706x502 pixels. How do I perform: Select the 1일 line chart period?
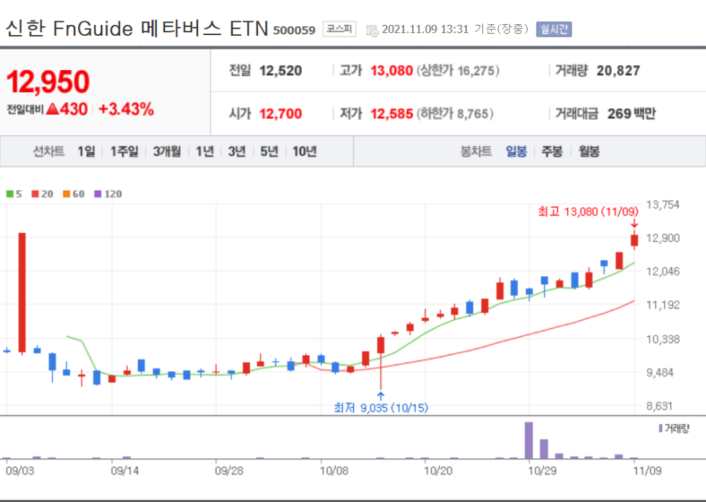coord(86,151)
